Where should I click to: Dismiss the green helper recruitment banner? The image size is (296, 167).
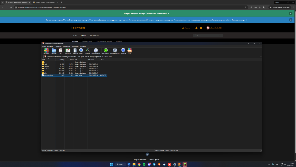point(291,13)
